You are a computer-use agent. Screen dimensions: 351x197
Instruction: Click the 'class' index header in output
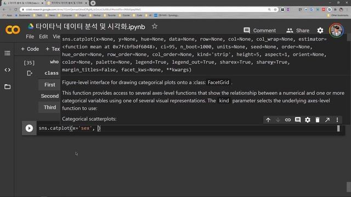pyautogui.click(x=52, y=73)
